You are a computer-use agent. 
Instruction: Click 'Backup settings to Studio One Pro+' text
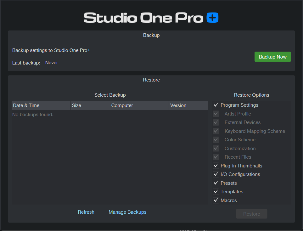[x=51, y=50]
